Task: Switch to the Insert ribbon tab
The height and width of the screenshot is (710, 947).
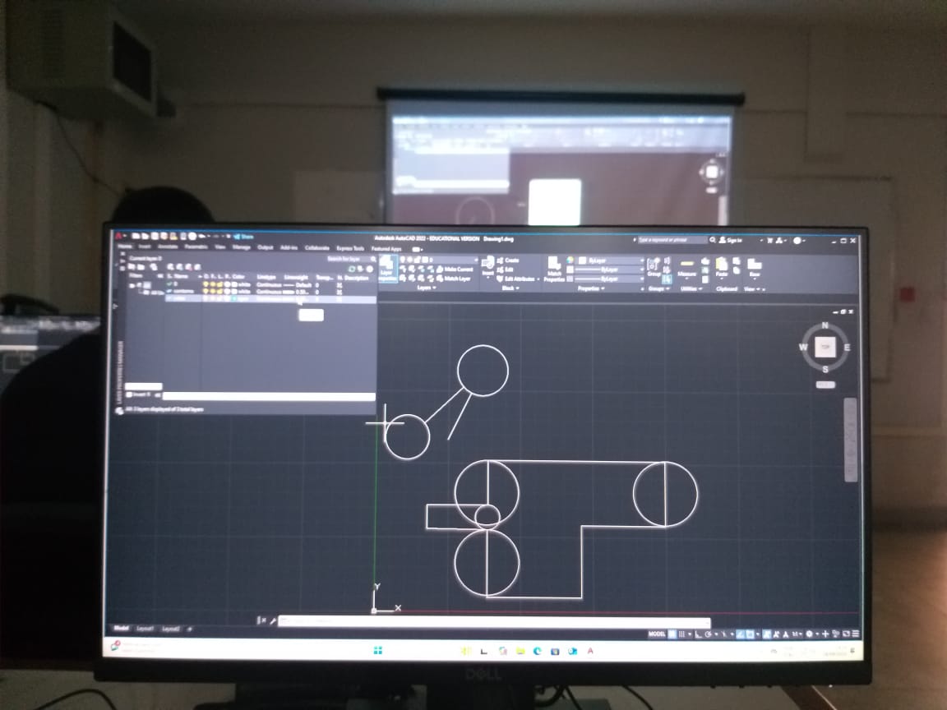Action: 145,247
